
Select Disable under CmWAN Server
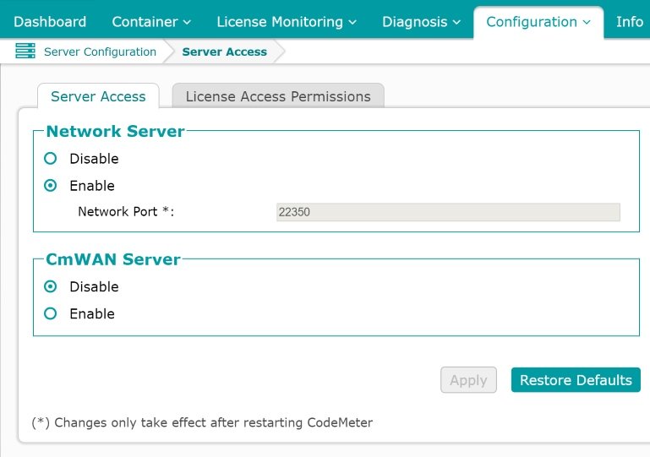click(51, 287)
